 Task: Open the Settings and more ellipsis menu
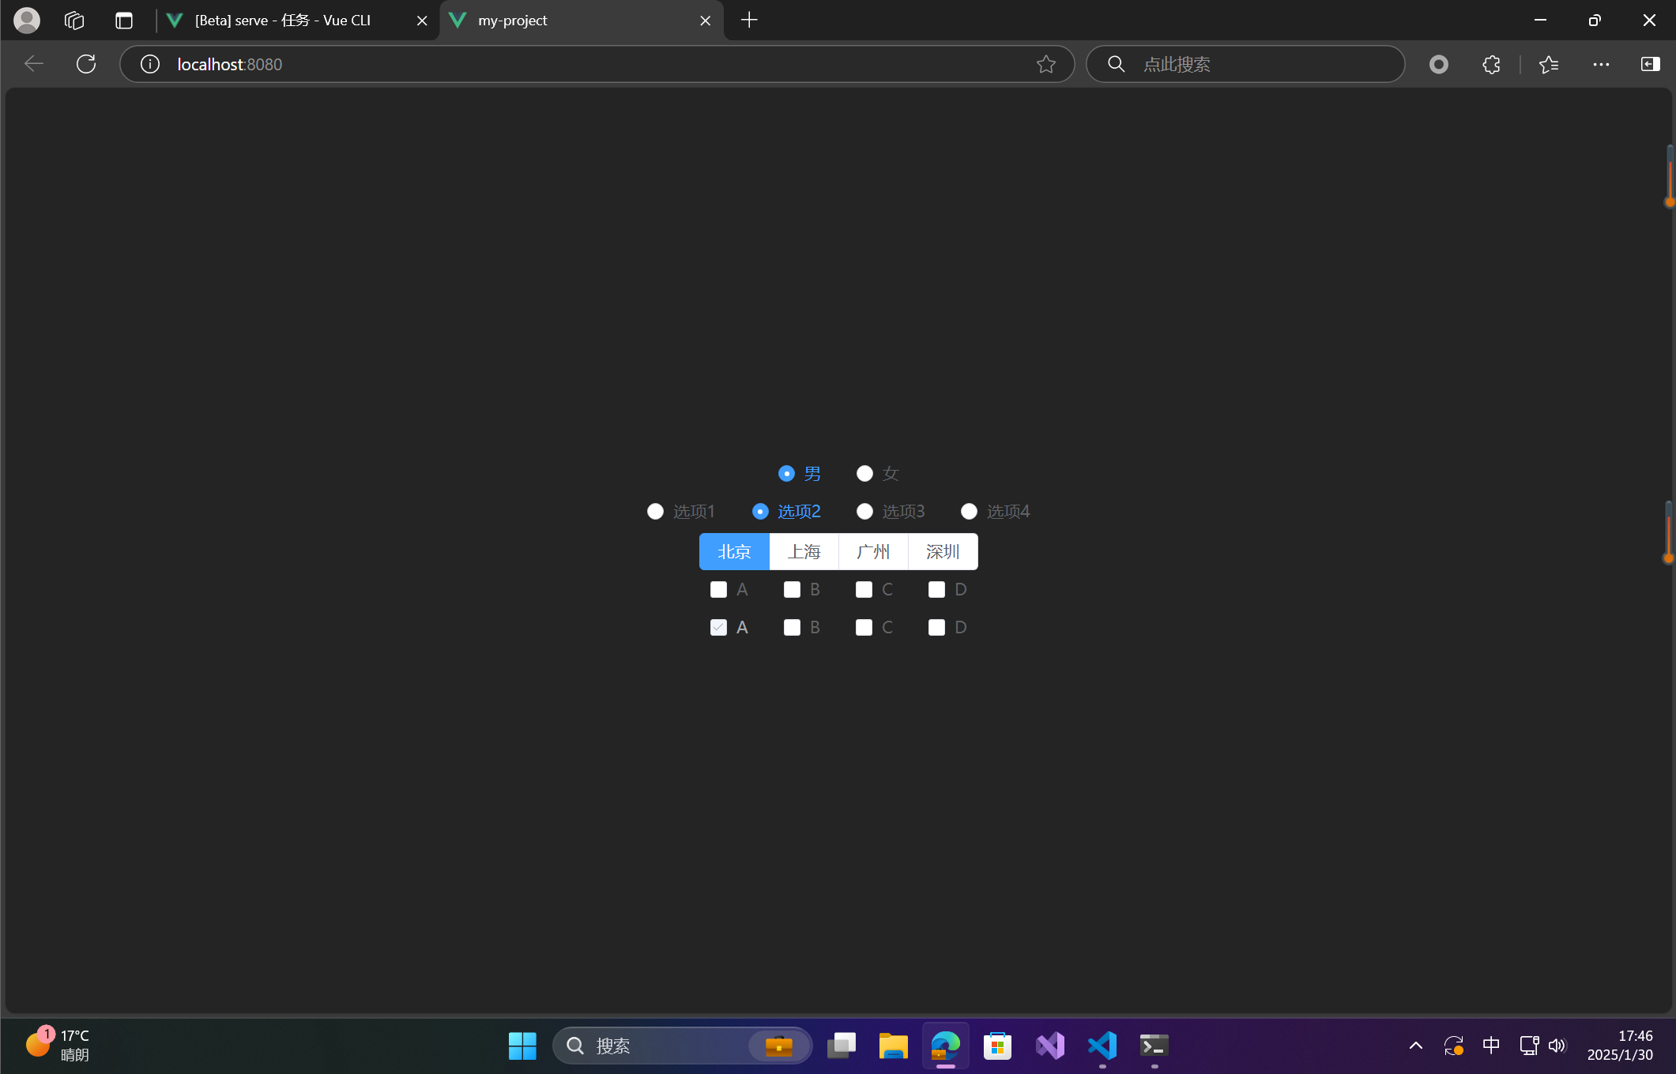pyautogui.click(x=1601, y=64)
